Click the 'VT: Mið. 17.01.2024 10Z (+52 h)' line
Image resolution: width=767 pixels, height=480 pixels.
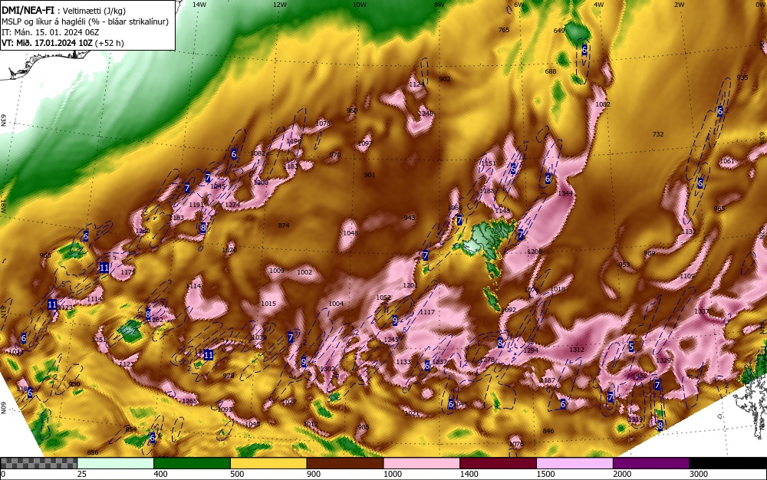click(x=63, y=43)
